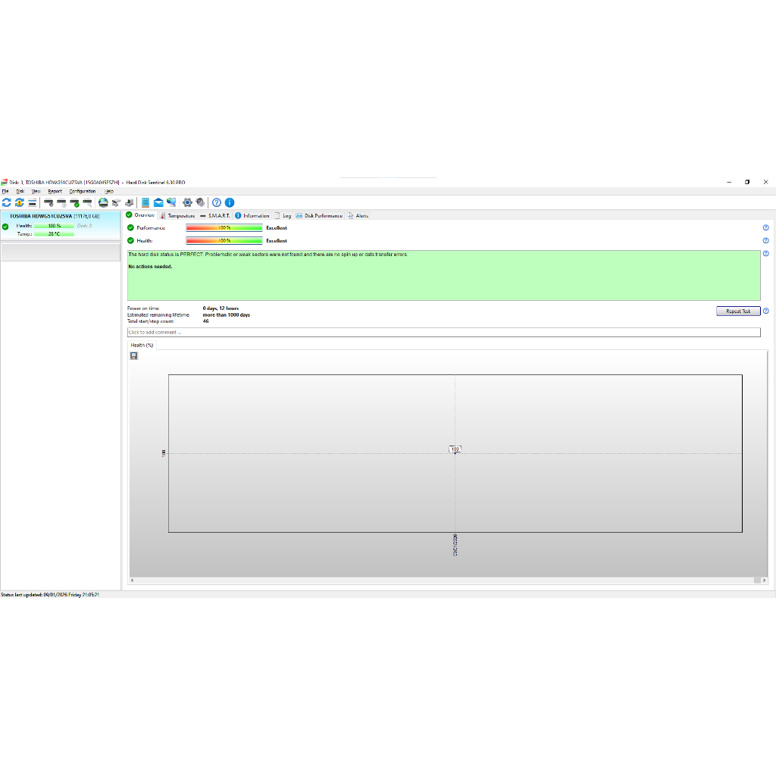Viewport: 776px width, 776px height.
Task: Click the 'Click to add comment' field
Action: point(443,332)
